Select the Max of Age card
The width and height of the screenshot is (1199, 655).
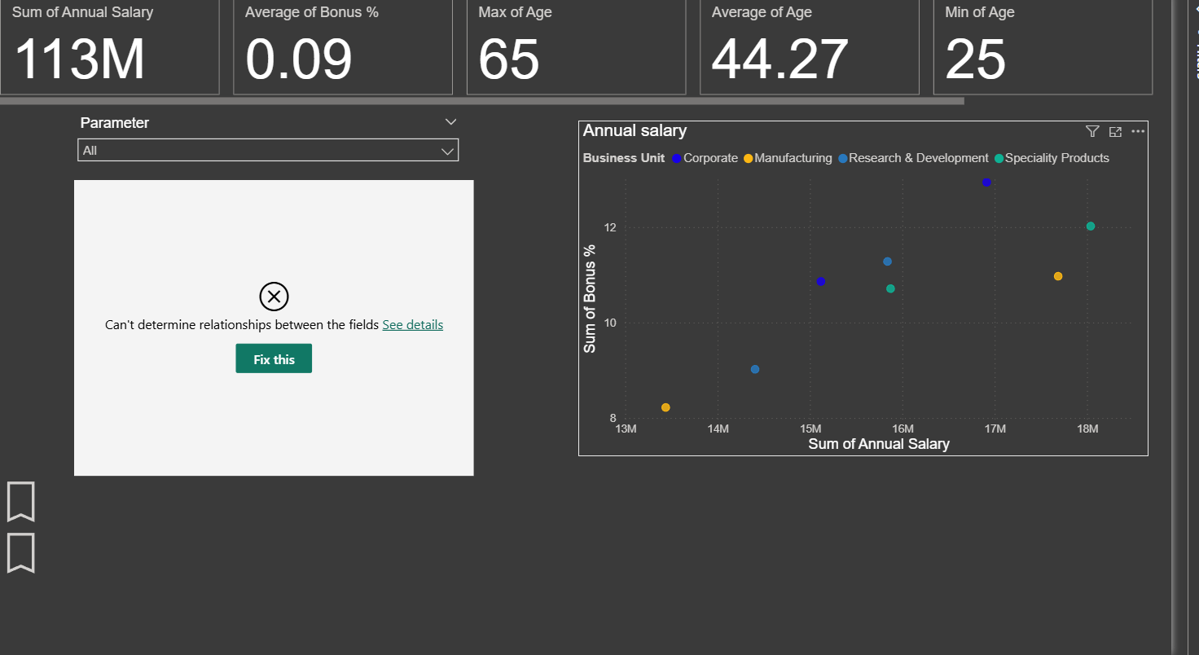[576, 46]
